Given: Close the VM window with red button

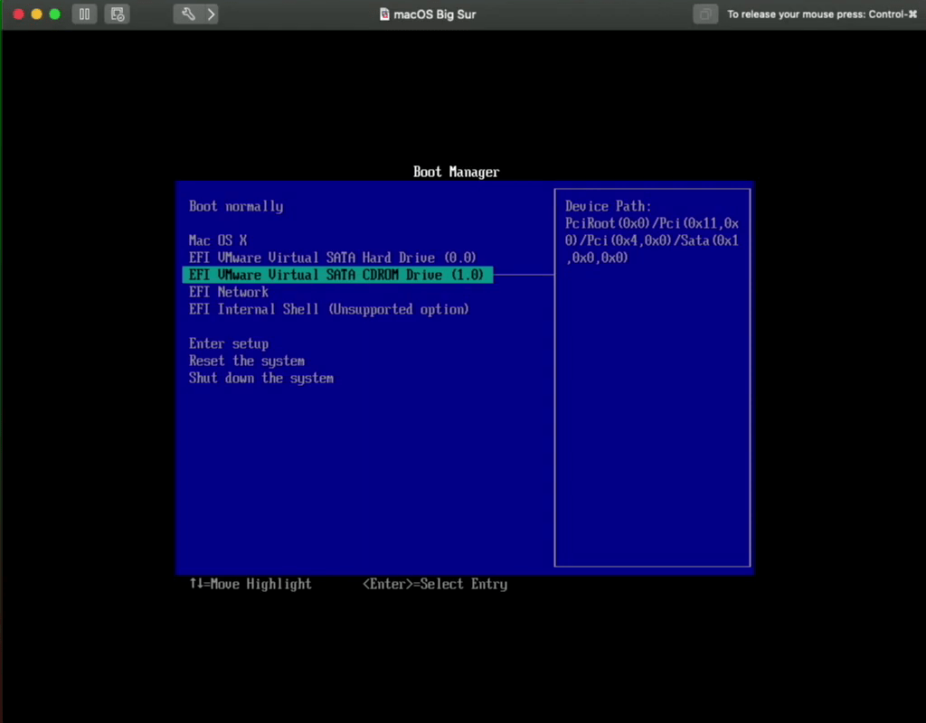Looking at the screenshot, I should 18,14.
